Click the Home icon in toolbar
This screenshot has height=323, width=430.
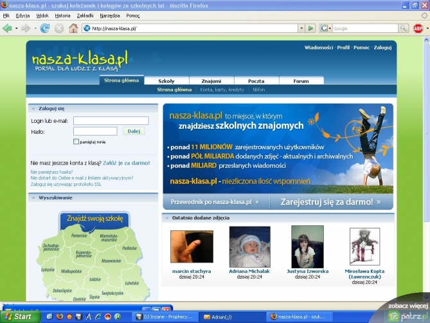click(73, 28)
